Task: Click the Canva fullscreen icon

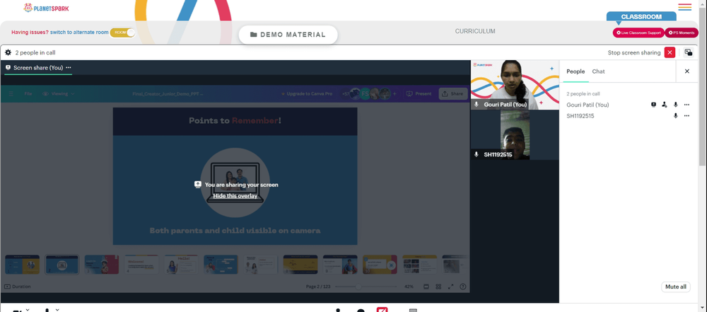Action: (x=450, y=287)
